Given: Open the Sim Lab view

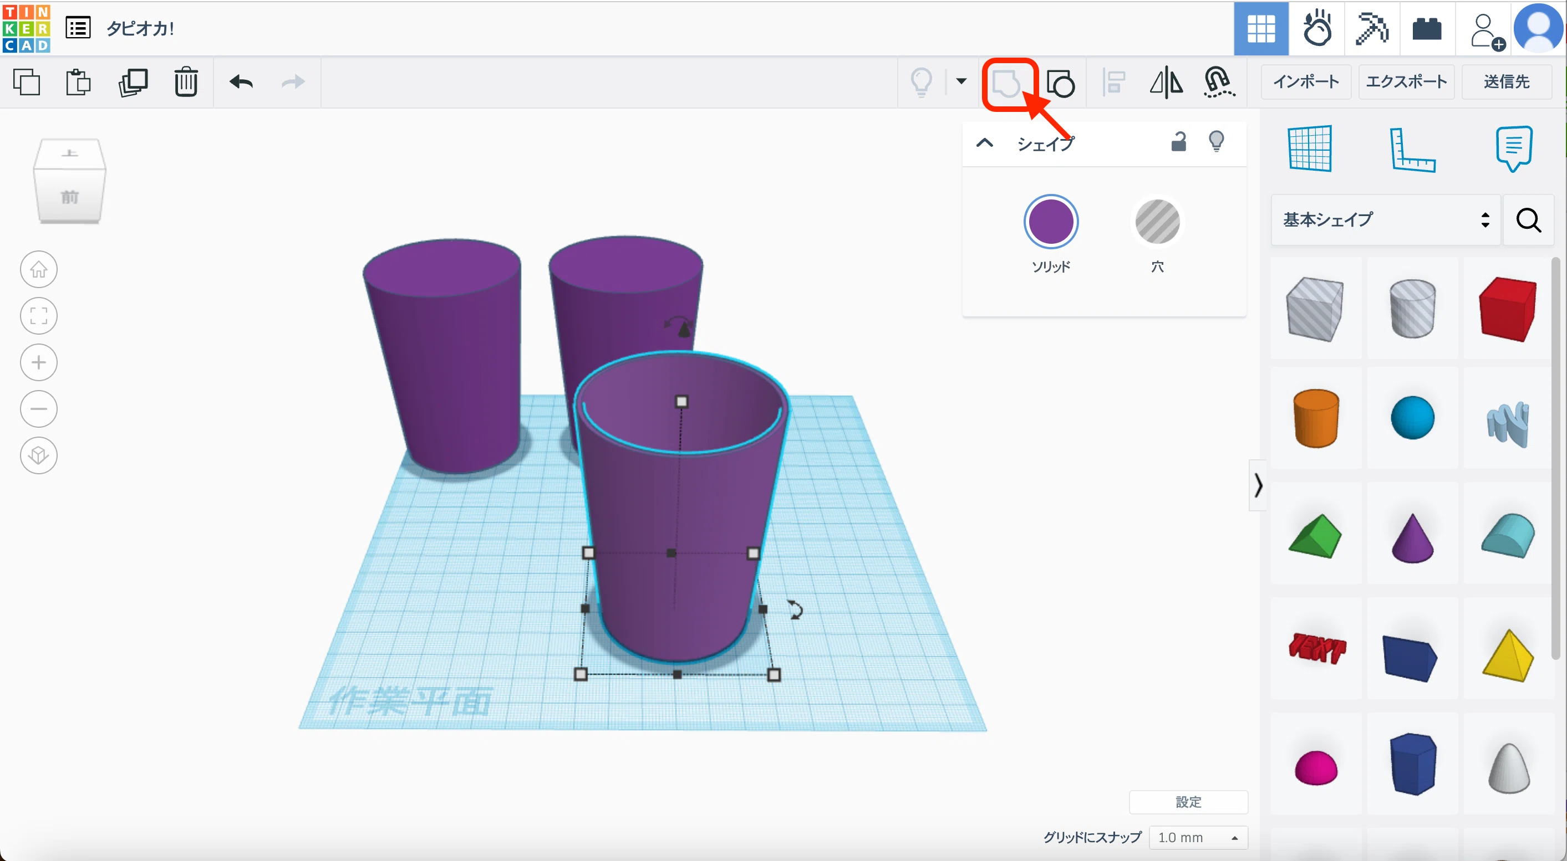Looking at the screenshot, I should [x=1317, y=29].
